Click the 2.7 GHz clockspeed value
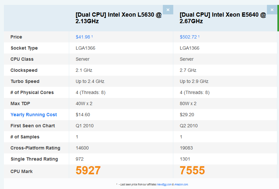Image resolution: width=279 pixels, height=189 pixels. click(188, 70)
